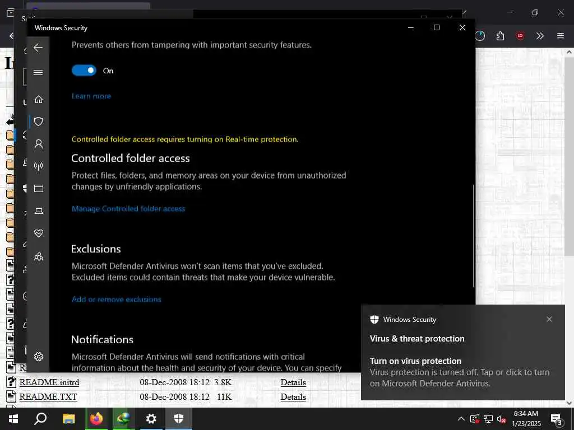Open Windows taskbar search
Image resolution: width=574 pixels, height=430 pixels.
(40, 419)
